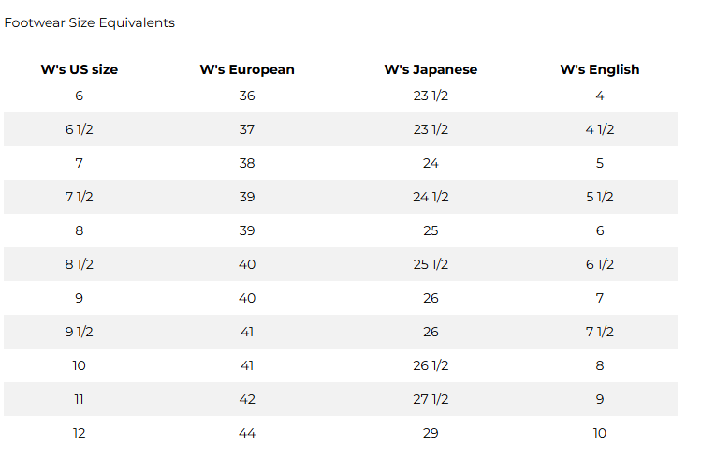Click the W's European column header
Viewport: 701px width, 460px height.
point(247,69)
